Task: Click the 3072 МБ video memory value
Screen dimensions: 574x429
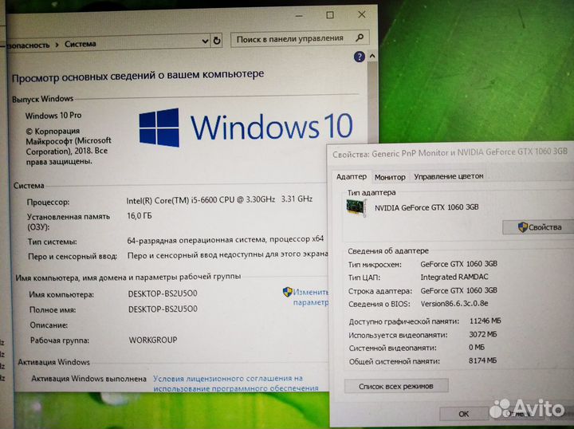Action: (483, 334)
